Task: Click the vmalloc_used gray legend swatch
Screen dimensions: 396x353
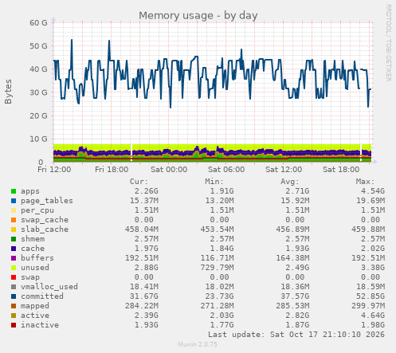Action: pyautogui.click(x=14, y=287)
